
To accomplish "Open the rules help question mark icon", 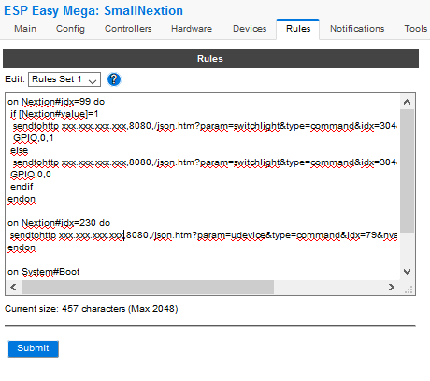I will point(114,79).
